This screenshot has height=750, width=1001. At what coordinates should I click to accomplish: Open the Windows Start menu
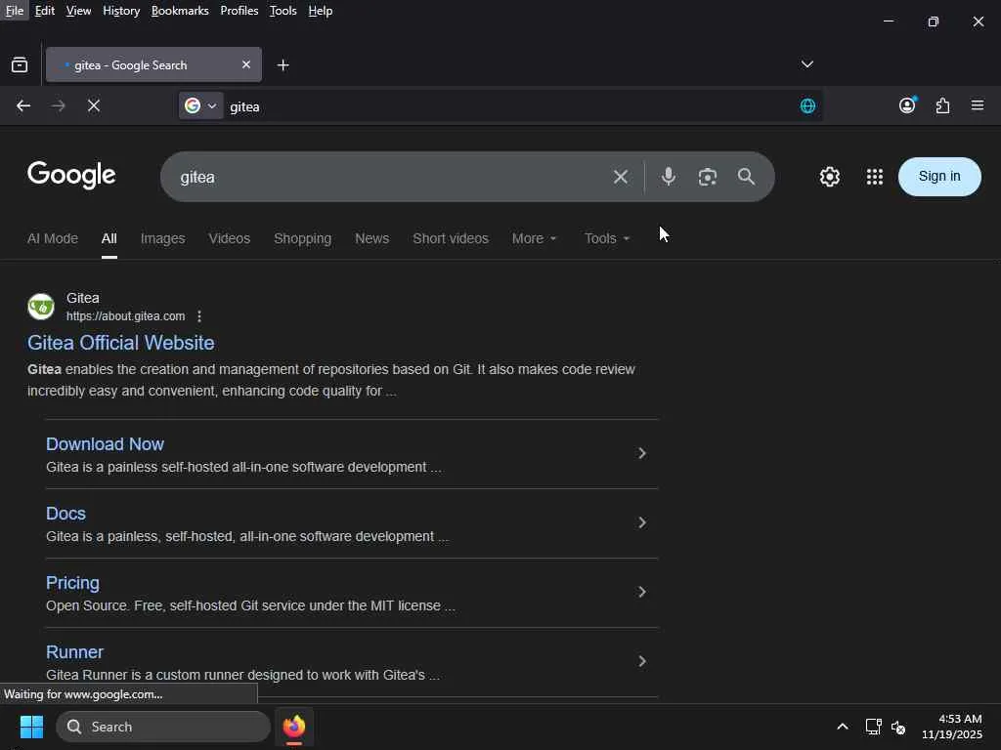[x=31, y=727]
